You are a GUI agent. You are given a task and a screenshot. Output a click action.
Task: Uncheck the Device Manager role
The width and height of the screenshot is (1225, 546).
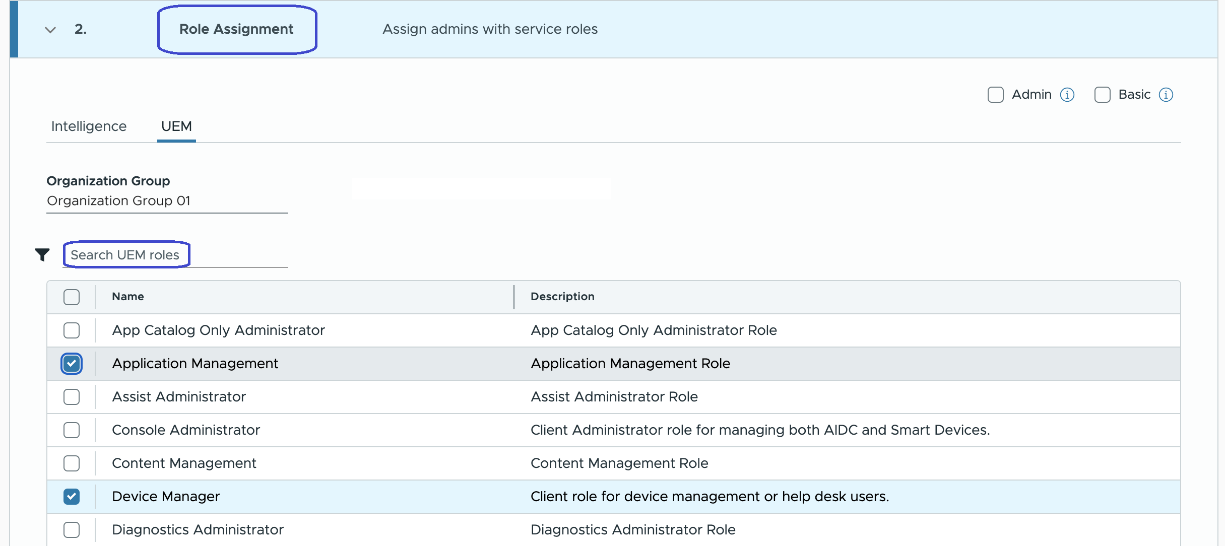(x=72, y=497)
